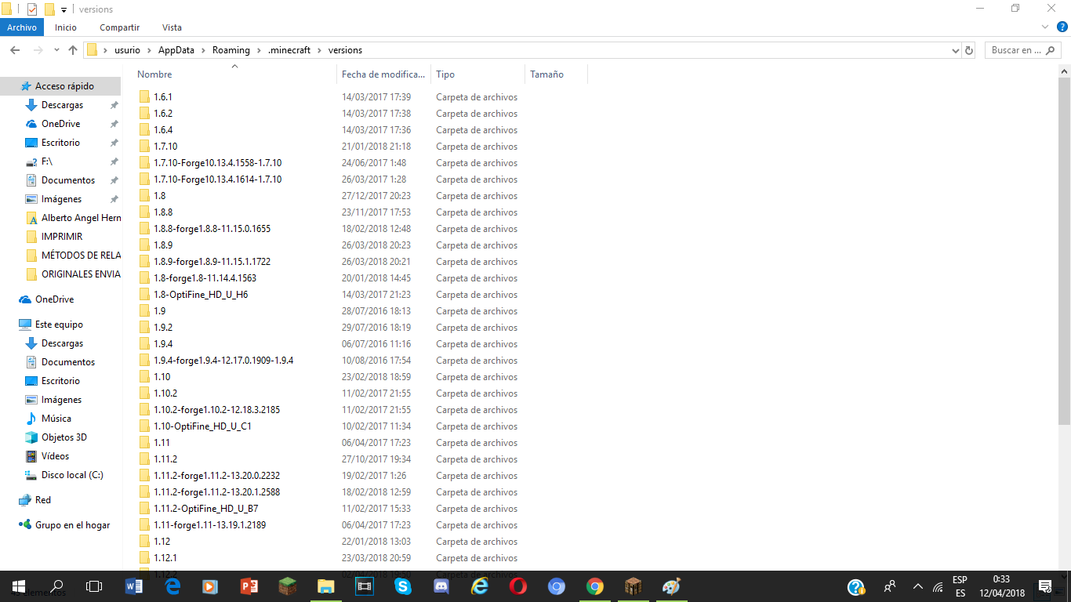Open the People tray icon

[x=890, y=586]
